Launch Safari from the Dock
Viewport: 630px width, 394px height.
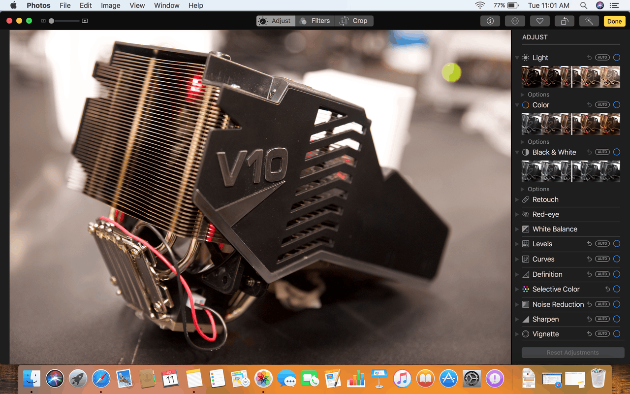point(101,379)
